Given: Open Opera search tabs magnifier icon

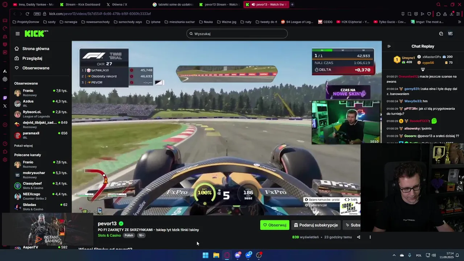Looking at the screenshot, I should [438, 4].
